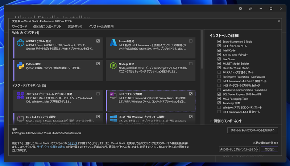Check F# desktop language support

(219, 72)
